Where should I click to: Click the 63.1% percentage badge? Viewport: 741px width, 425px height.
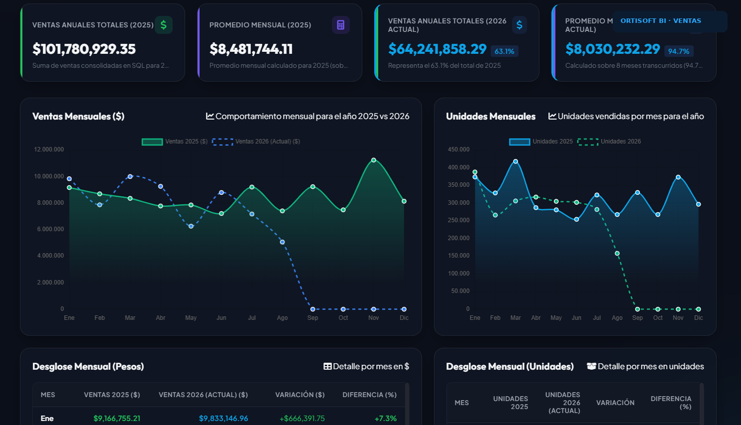pos(505,51)
